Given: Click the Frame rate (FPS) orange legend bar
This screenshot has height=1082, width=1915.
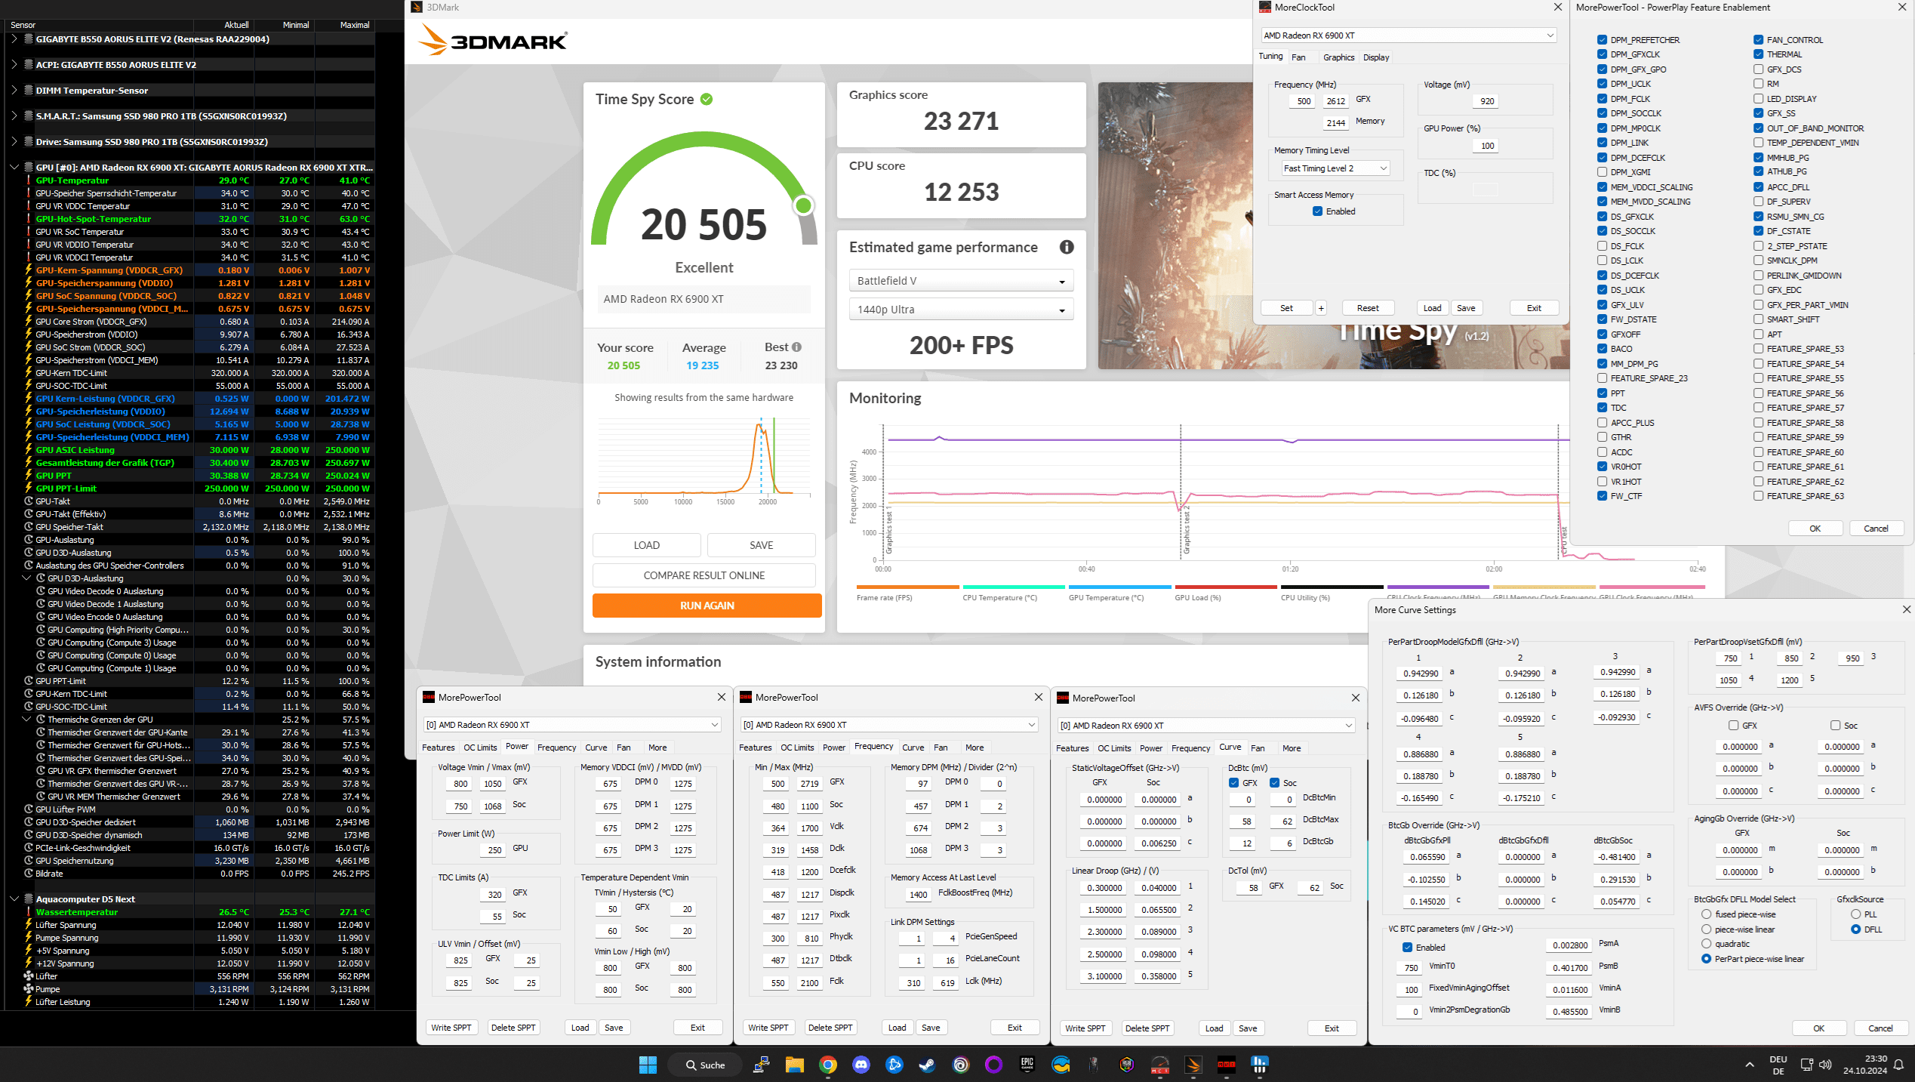Looking at the screenshot, I should point(907,587).
